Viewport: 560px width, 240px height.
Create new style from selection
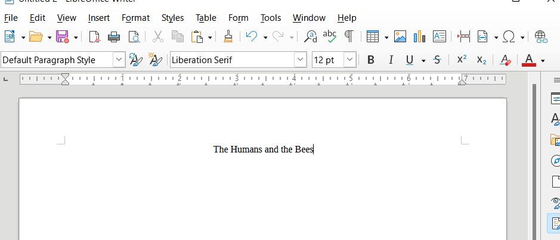tap(155, 60)
